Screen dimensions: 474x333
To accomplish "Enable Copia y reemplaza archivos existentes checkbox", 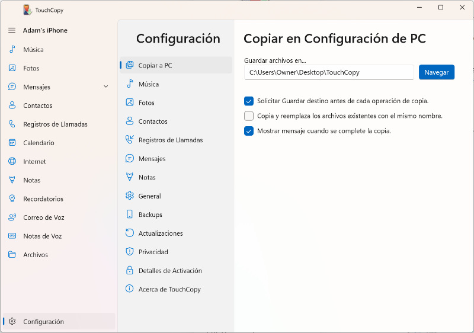I will (249, 116).
